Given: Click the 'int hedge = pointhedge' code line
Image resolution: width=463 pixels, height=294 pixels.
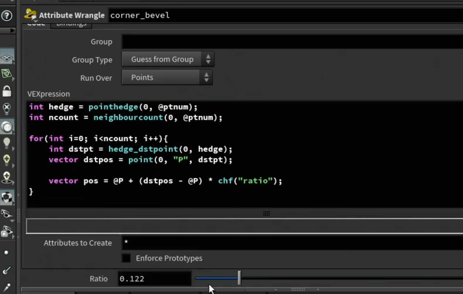Looking at the screenshot, I should click(113, 107).
